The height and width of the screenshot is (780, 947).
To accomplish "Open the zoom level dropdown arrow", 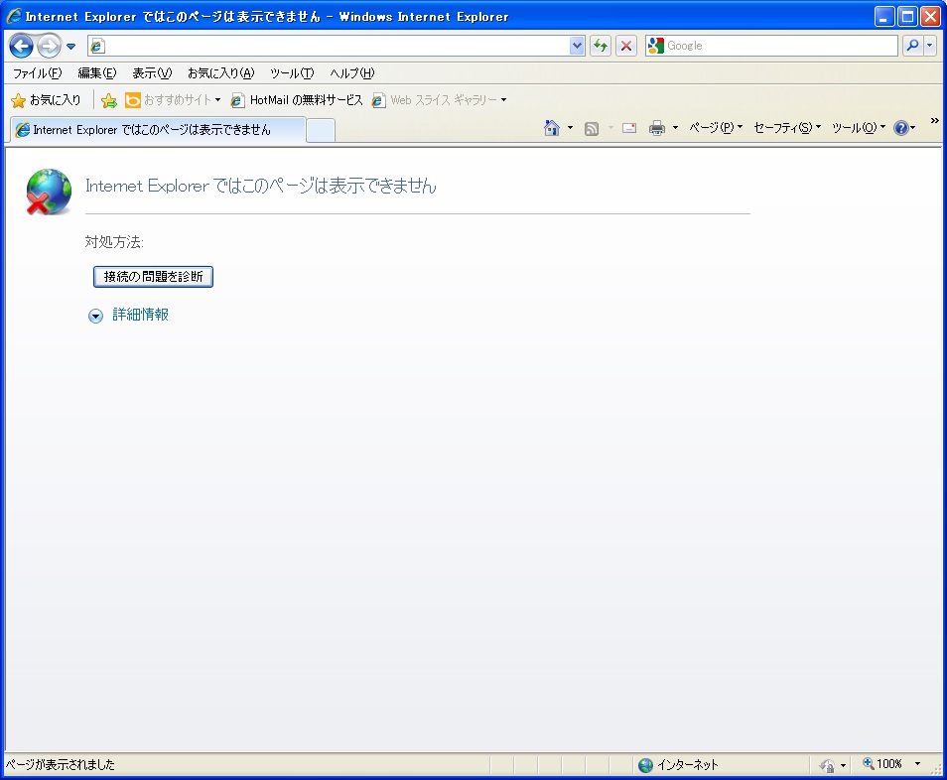I will click(x=917, y=764).
